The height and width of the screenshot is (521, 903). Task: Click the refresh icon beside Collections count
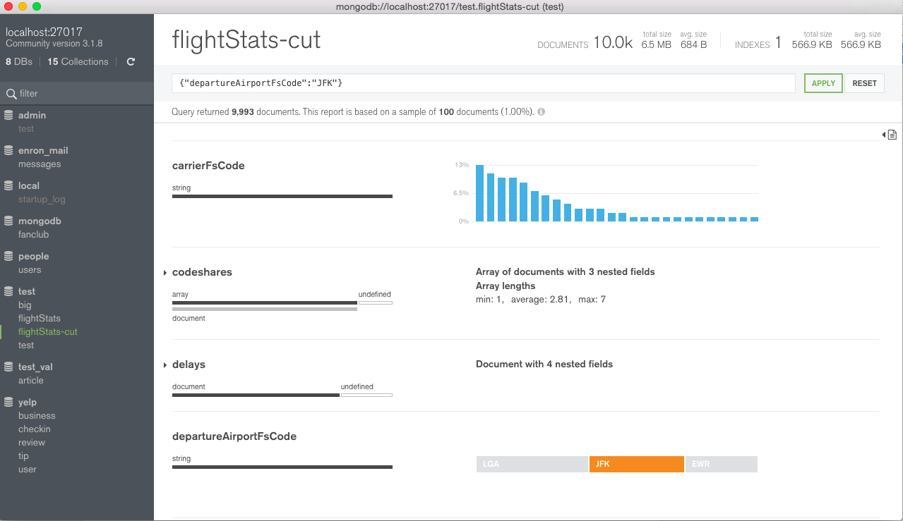point(131,62)
